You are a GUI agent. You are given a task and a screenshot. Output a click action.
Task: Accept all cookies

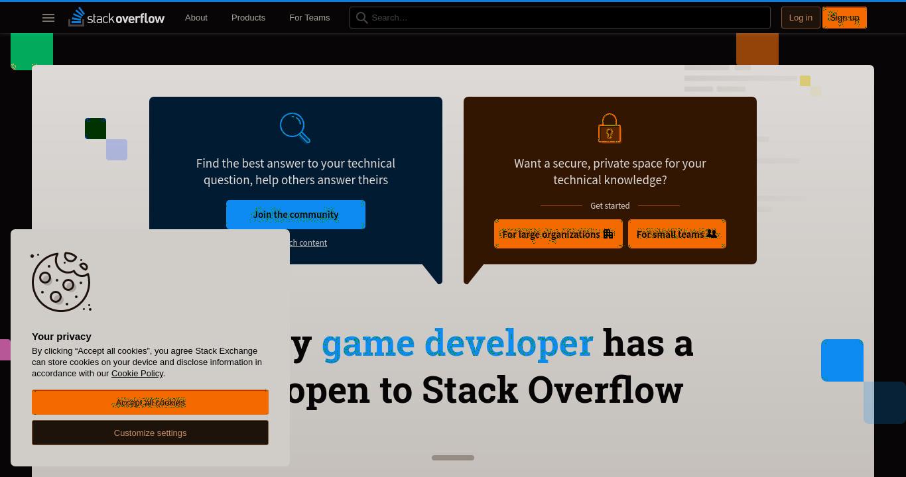pos(150,402)
